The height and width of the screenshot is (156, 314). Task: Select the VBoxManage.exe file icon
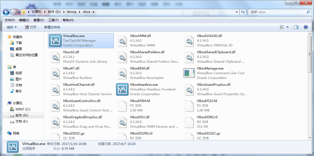[x=189, y=73]
